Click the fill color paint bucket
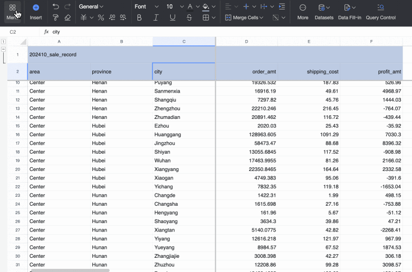Viewport: 412px width, 272px height. pyautogui.click(x=205, y=7)
